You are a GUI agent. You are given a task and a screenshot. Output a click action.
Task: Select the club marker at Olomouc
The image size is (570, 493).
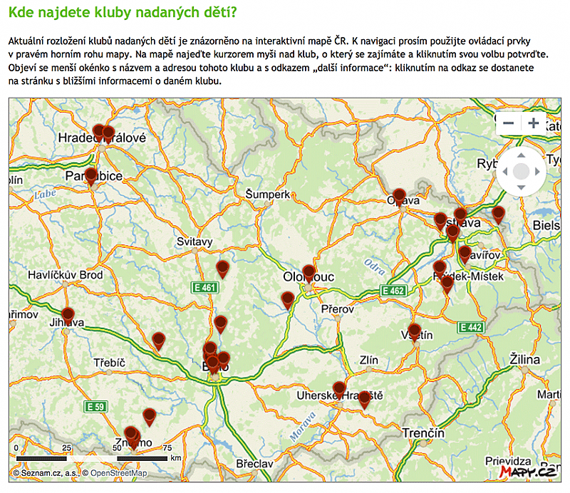click(x=309, y=271)
